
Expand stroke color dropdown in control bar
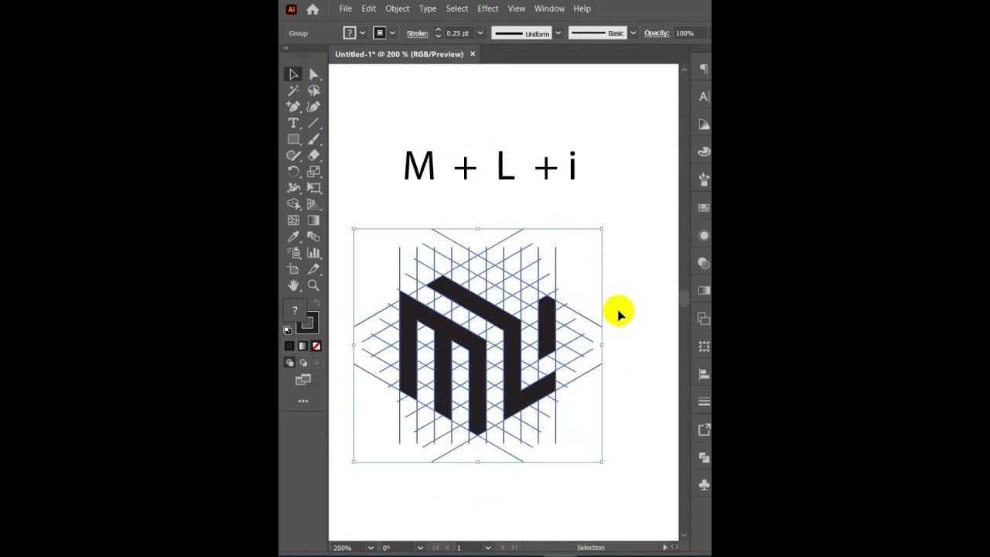(392, 33)
